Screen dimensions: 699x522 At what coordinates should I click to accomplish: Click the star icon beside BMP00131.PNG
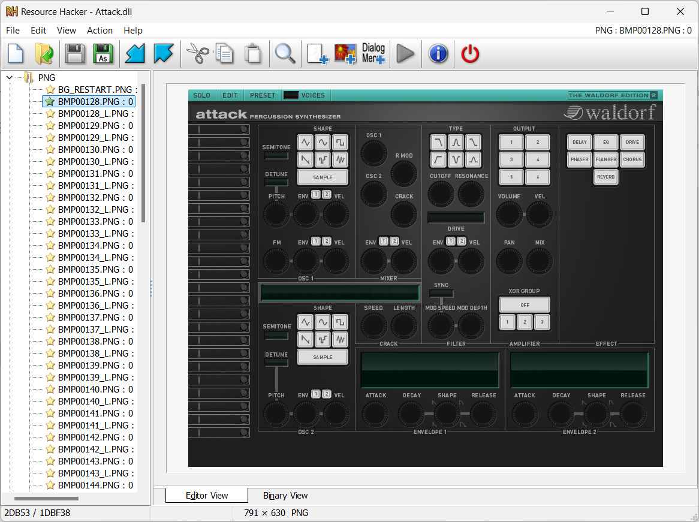click(50, 173)
